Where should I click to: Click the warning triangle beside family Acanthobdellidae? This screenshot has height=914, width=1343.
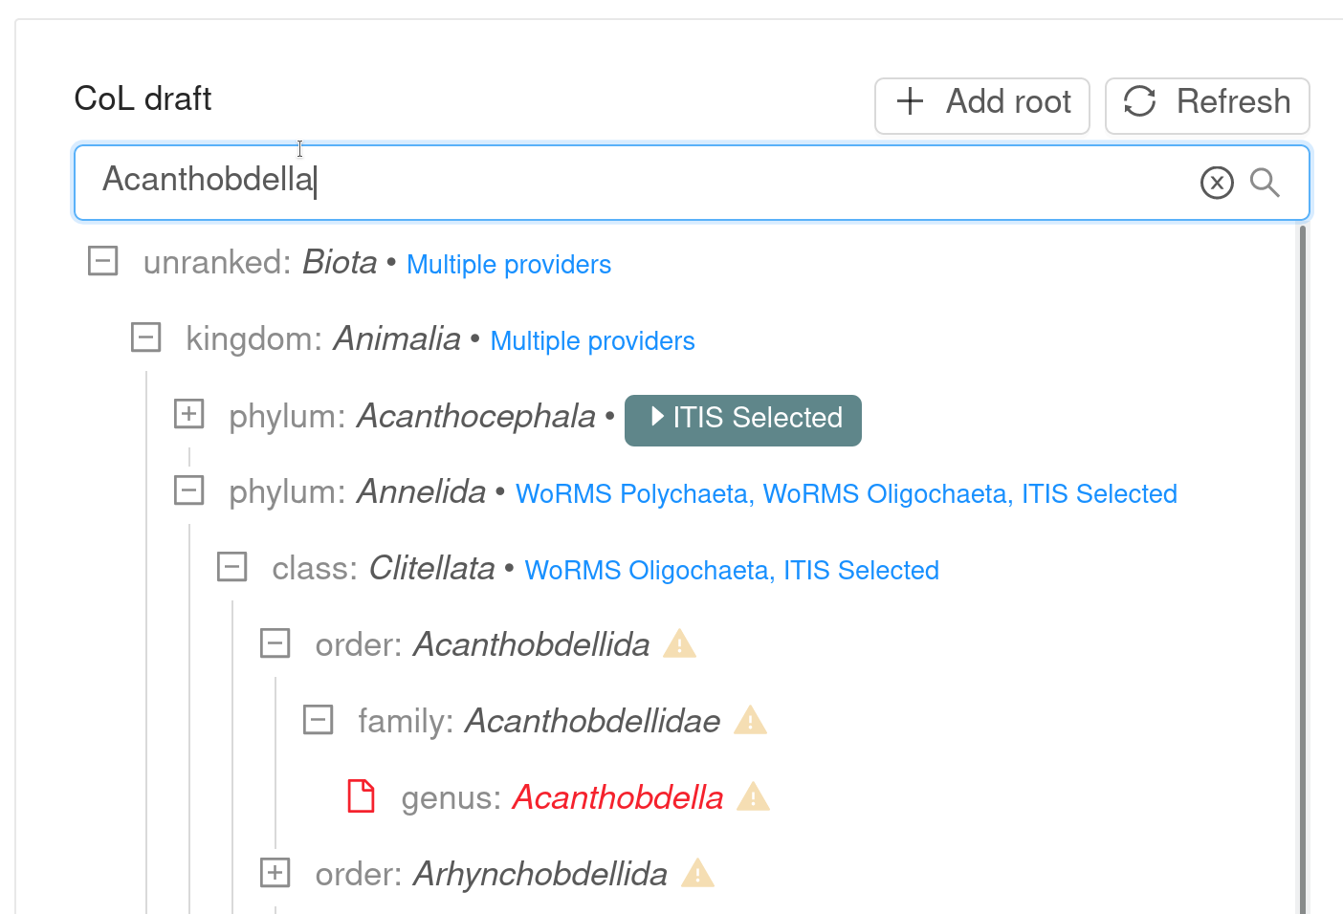point(751,721)
